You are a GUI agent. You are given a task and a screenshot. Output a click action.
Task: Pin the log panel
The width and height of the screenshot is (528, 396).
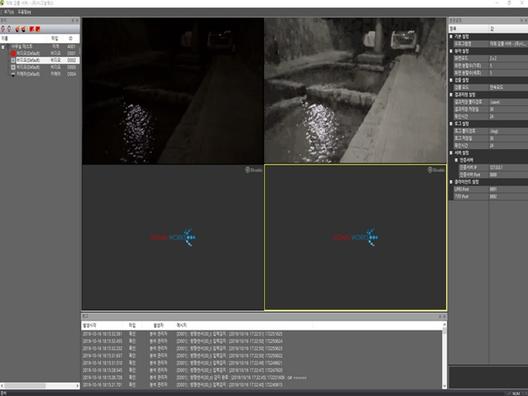click(440, 317)
